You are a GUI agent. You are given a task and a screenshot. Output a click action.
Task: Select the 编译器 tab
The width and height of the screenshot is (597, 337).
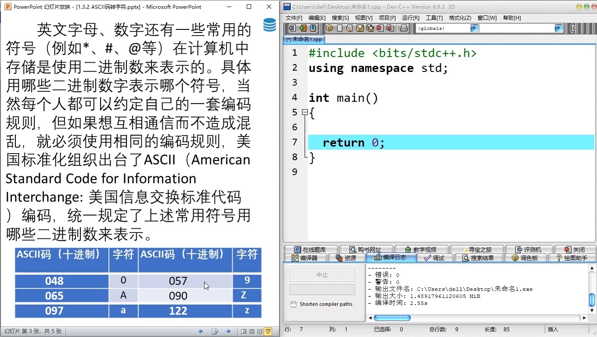(305, 258)
